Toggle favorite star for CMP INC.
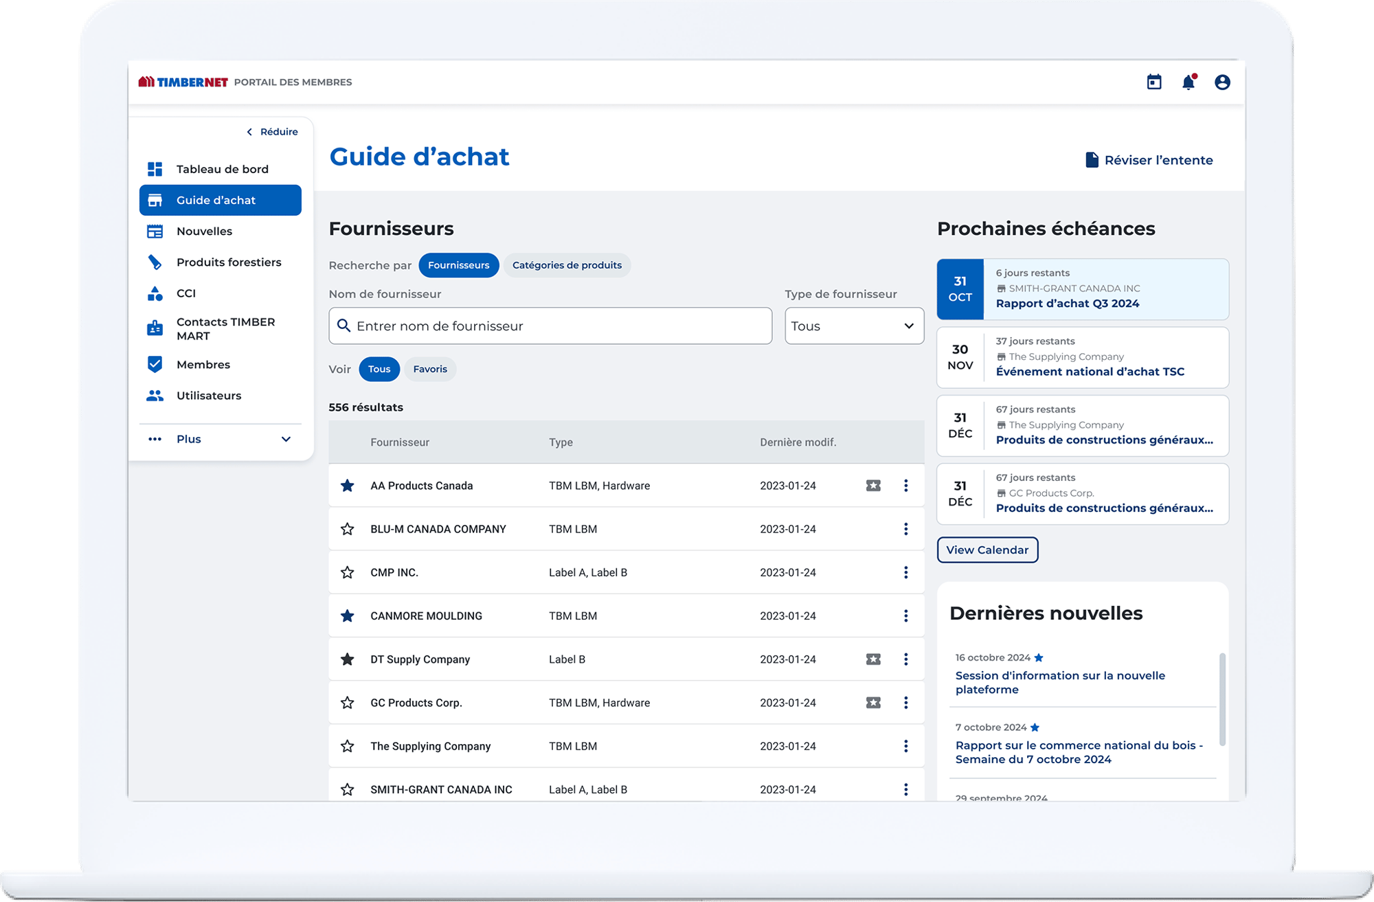 (x=348, y=572)
